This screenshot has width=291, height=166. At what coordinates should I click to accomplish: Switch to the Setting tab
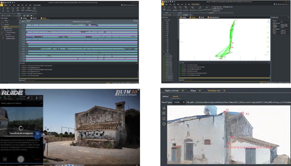(x=165, y=96)
